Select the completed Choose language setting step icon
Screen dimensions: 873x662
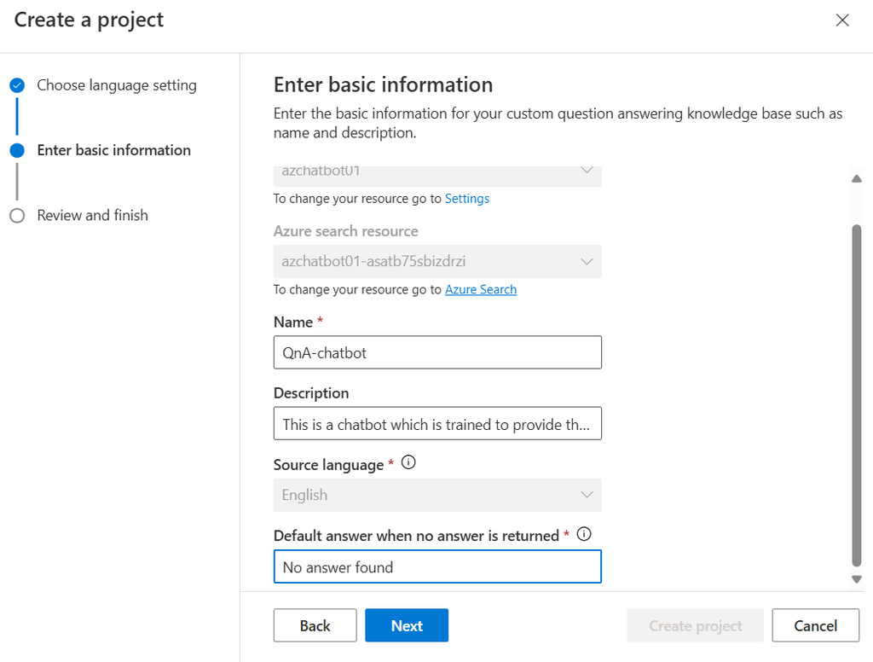tap(17, 85)
